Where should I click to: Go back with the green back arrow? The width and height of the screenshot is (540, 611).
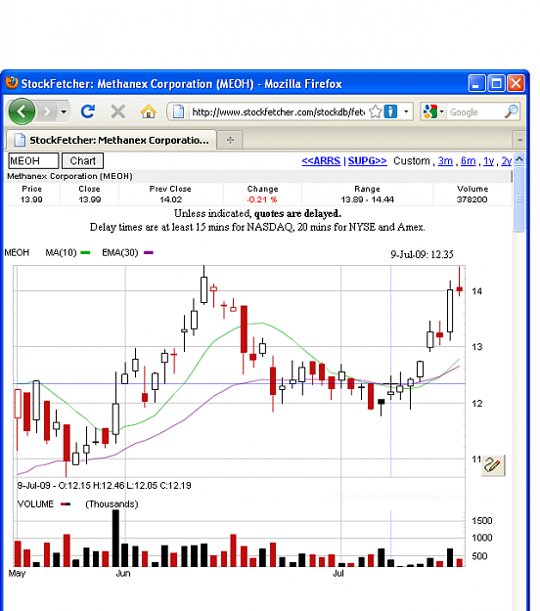point(22,111)
